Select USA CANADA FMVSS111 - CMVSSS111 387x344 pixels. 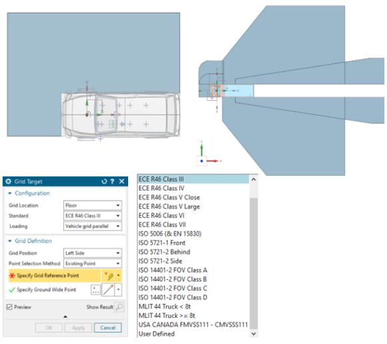[193, 325]
